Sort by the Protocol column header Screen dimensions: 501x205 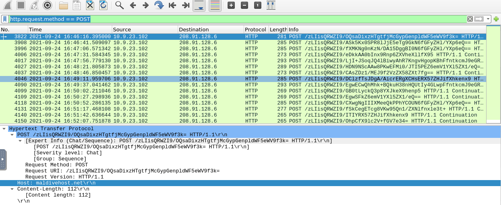pos(256,29)
